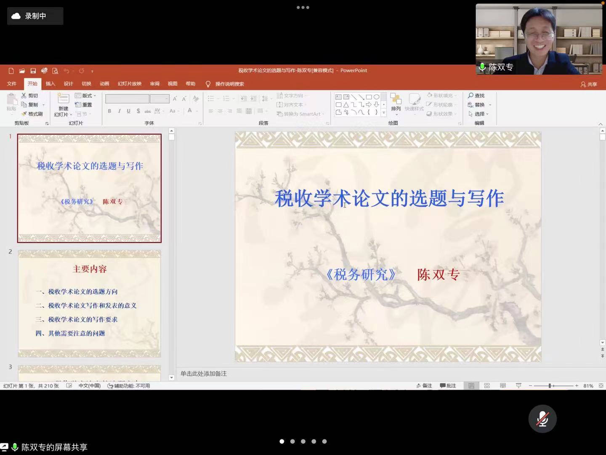Adjust the zoom slider in status bar
This screenshot has height=455, width=606.
[x=550, y=385]
